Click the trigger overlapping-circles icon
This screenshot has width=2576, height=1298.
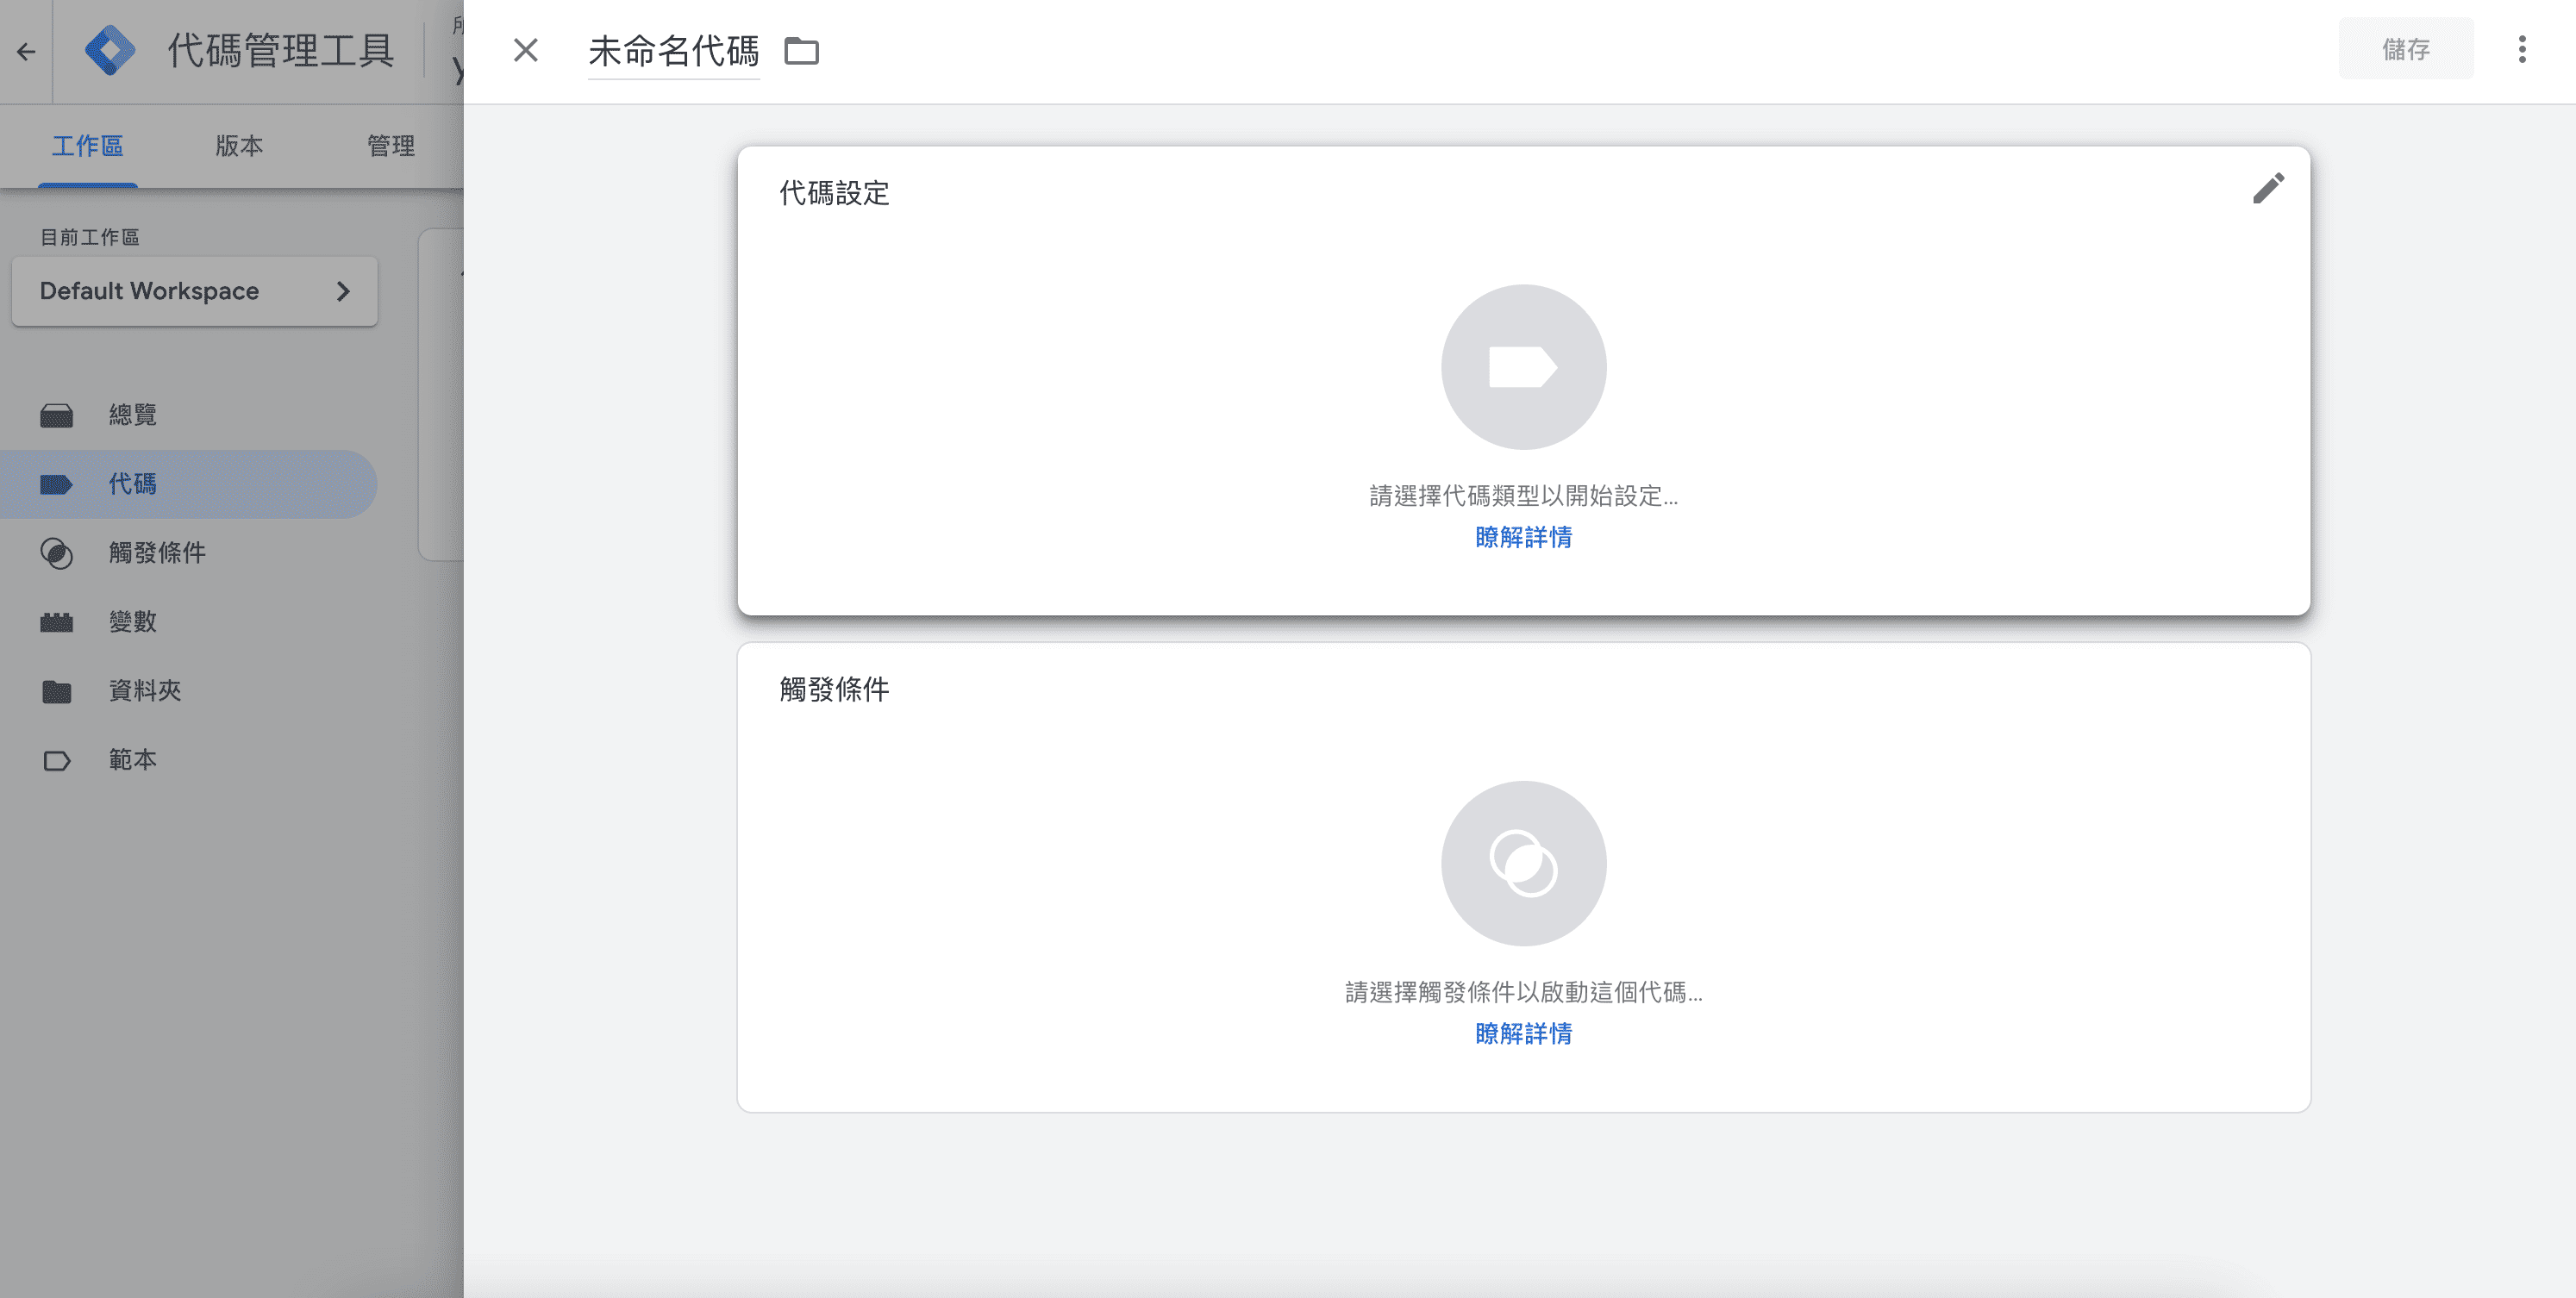click(x=1522, y=863)
